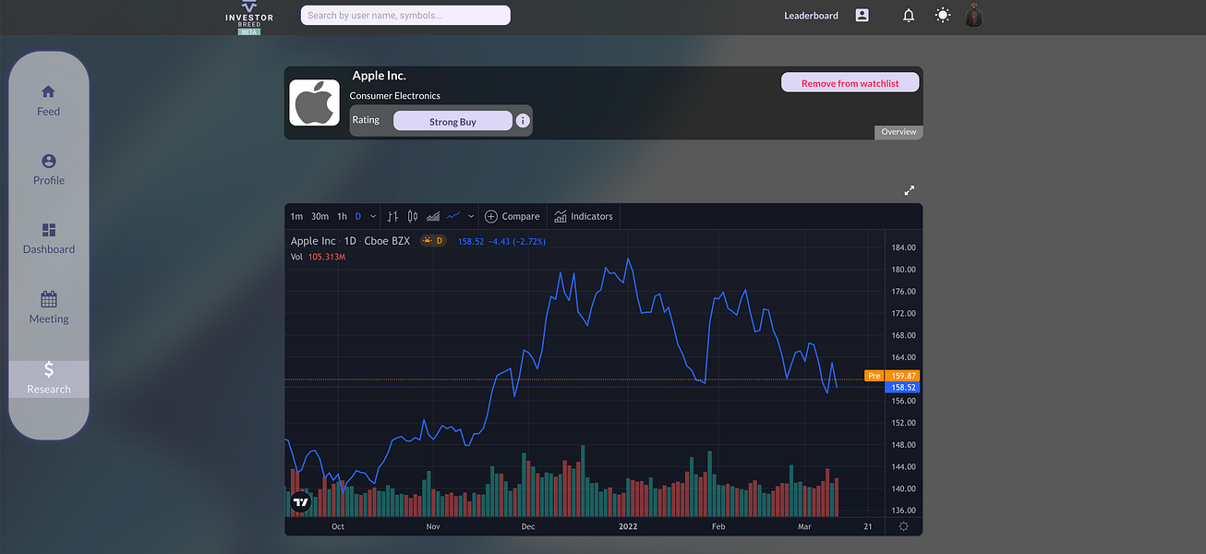Select the Candles chart style
1206x554 pixels.
[413, 216]
